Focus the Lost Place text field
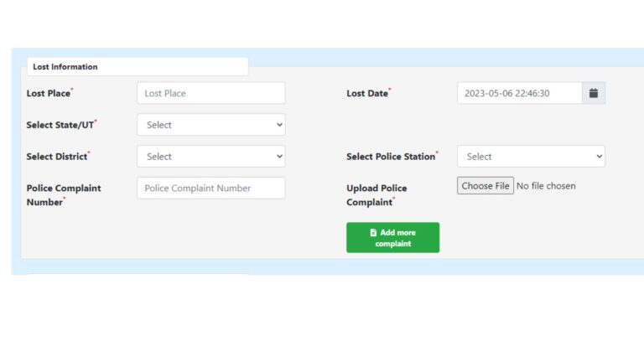This screenshot has width=644, height=362. (210, 93)
